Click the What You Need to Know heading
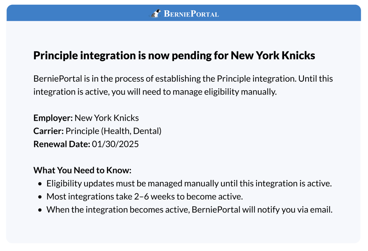The height and width of the screenshot is (251, 368). pos(82,170)
